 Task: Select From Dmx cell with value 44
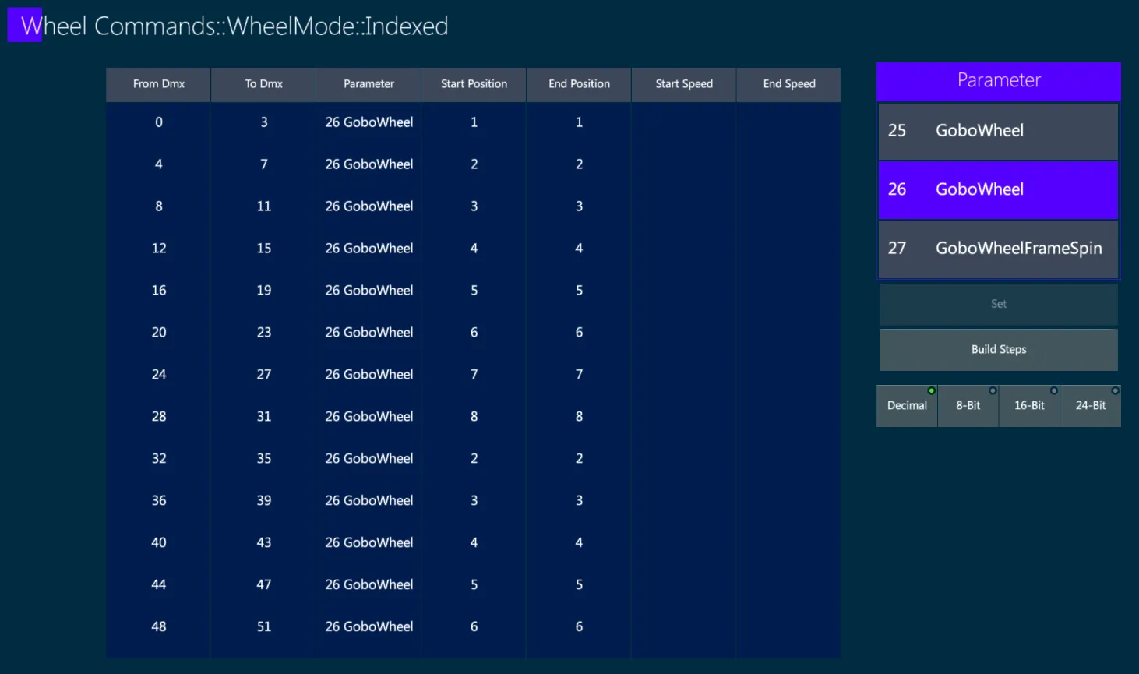pyautogui.click(x=159, y=585)
